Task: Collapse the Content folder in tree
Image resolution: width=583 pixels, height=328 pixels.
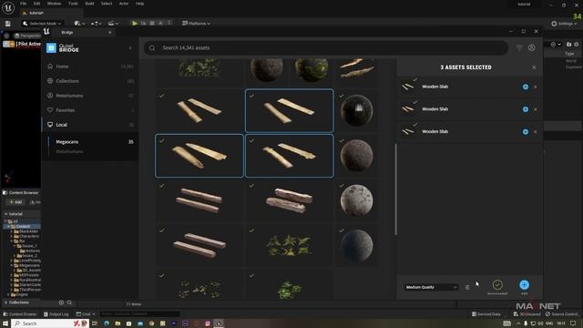Action: tap(9, 226)
